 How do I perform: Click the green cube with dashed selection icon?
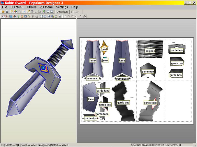(x=43, y=12)
